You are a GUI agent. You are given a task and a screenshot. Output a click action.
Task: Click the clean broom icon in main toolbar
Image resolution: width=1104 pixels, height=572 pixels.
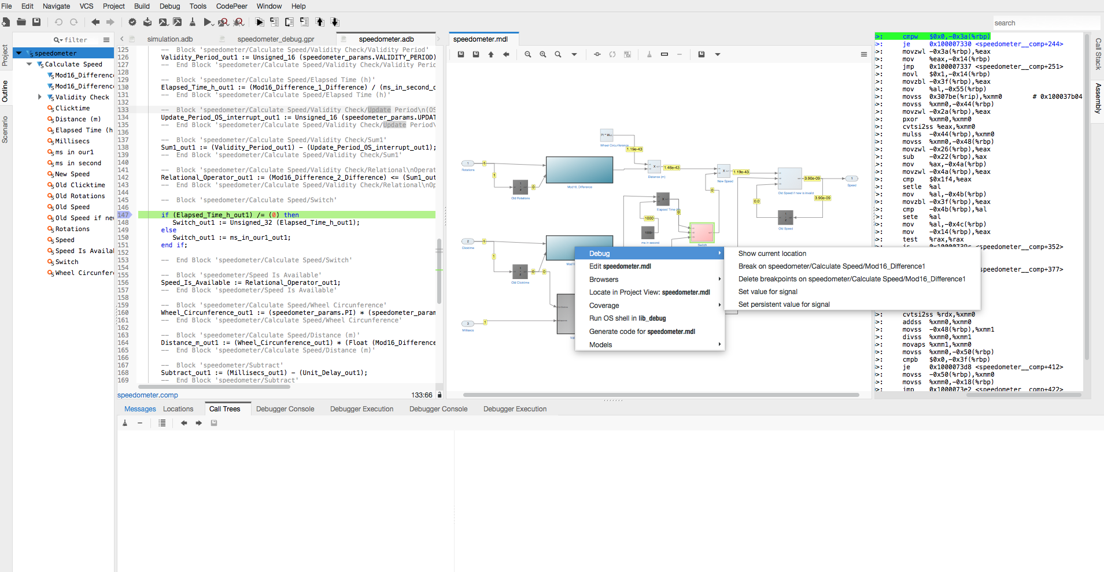point(193,22)
